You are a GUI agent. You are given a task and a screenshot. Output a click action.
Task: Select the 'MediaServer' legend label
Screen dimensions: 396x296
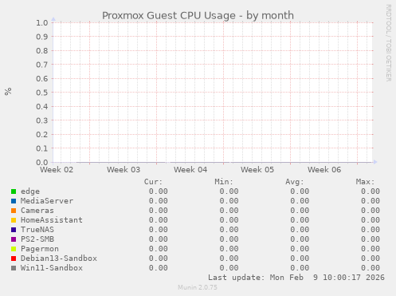pyautogui.click(x=47, y=201)
